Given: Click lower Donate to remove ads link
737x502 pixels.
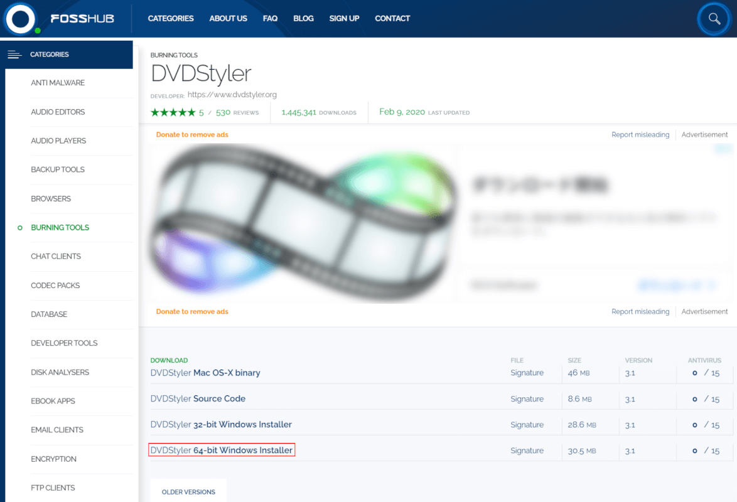Looking at the screenshot, I should (191, 312).
